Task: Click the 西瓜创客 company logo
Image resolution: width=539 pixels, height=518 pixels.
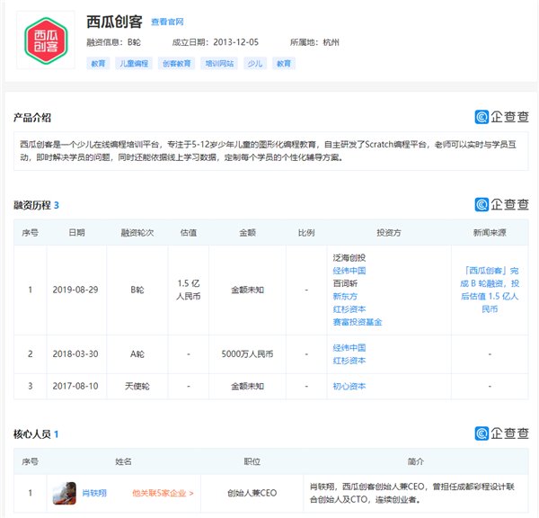Action: [x=46, y=40]
